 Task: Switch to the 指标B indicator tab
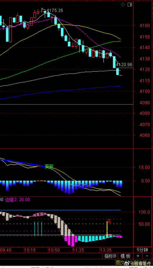[x=110, y=256]
